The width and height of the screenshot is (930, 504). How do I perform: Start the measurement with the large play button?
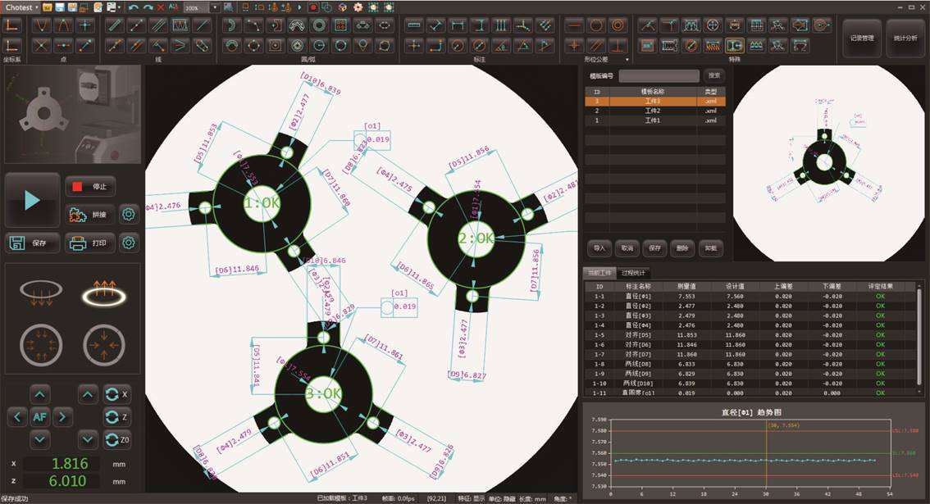(32, 200)
